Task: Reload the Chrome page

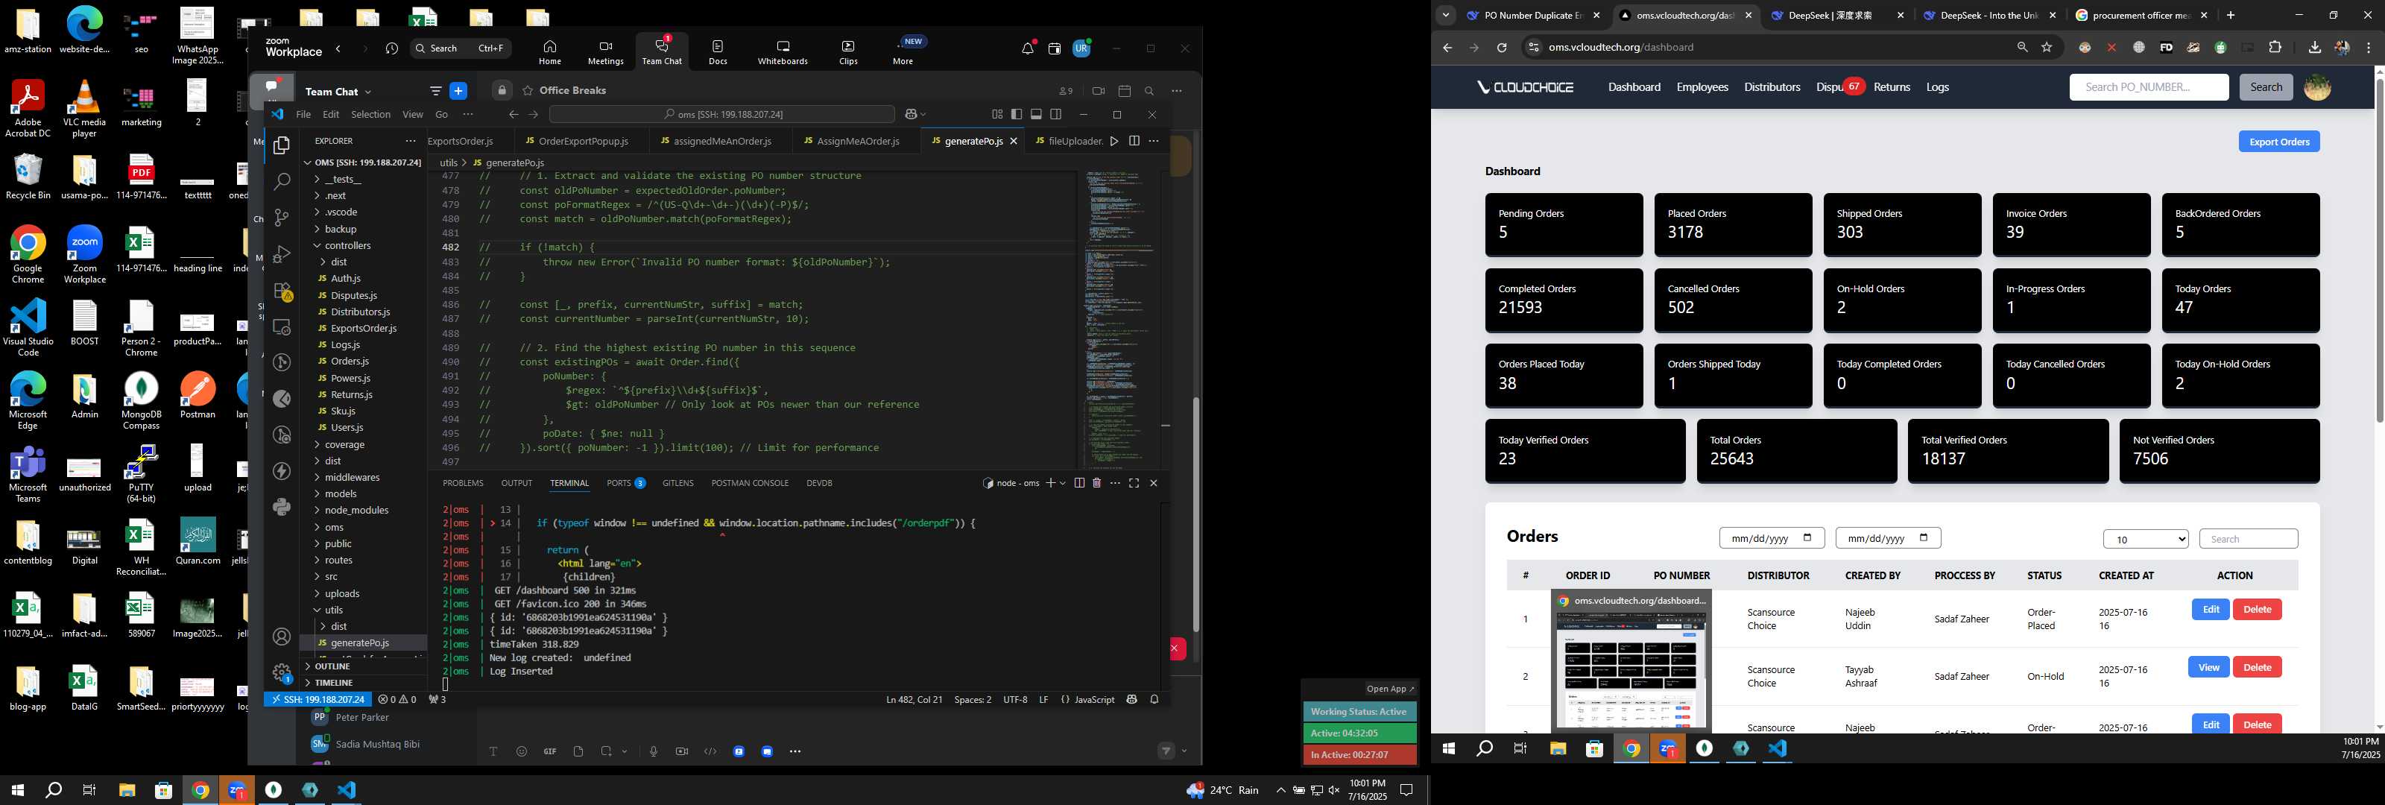Action: (x=1502, y=47)
